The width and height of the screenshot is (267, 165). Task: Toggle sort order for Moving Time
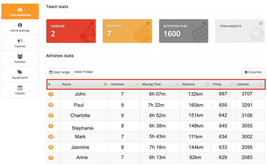coord(177,84)
